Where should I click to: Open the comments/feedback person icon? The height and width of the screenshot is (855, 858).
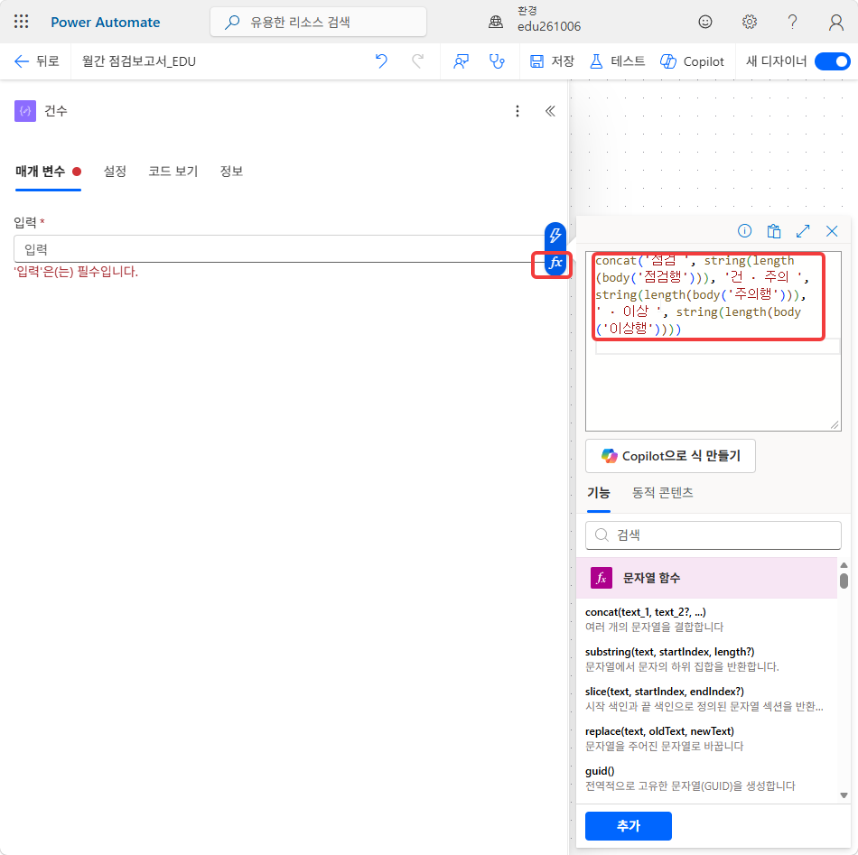(462, 61)
